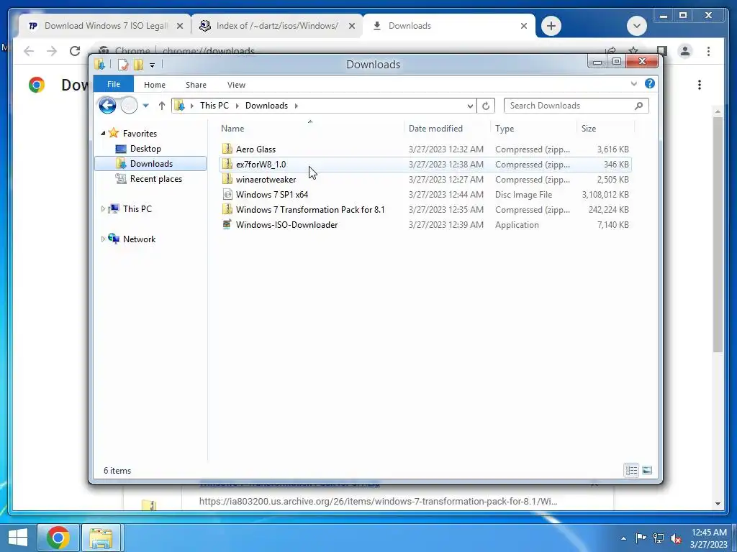
Task: Go up one folder level arrow
Action: tap(162, 106)
